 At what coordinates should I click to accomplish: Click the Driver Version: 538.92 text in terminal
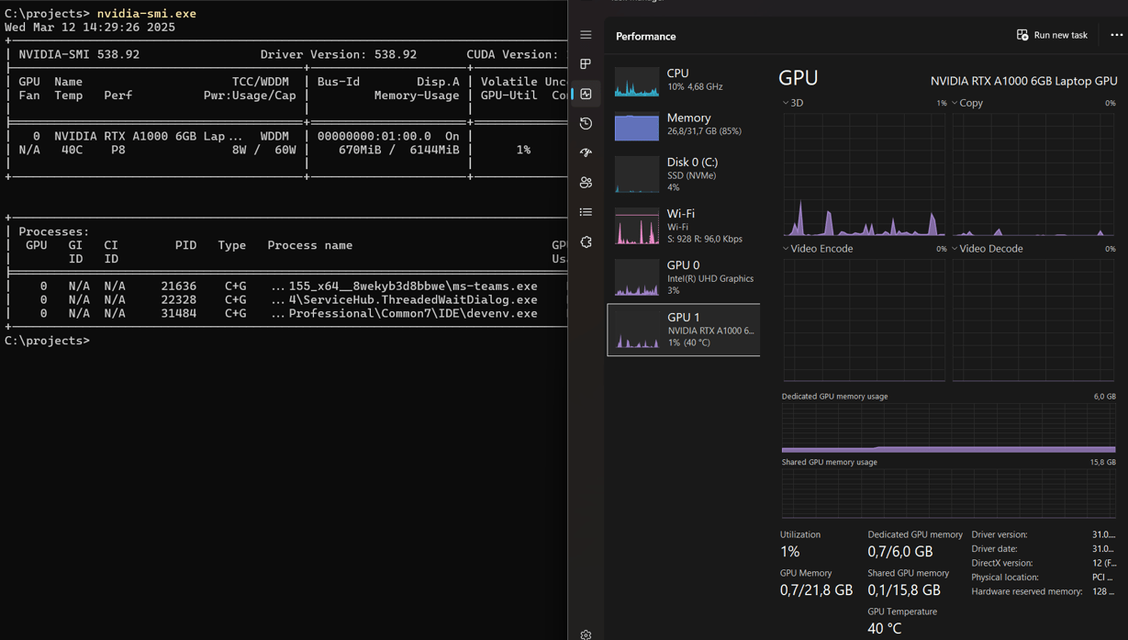click(339, 54)
